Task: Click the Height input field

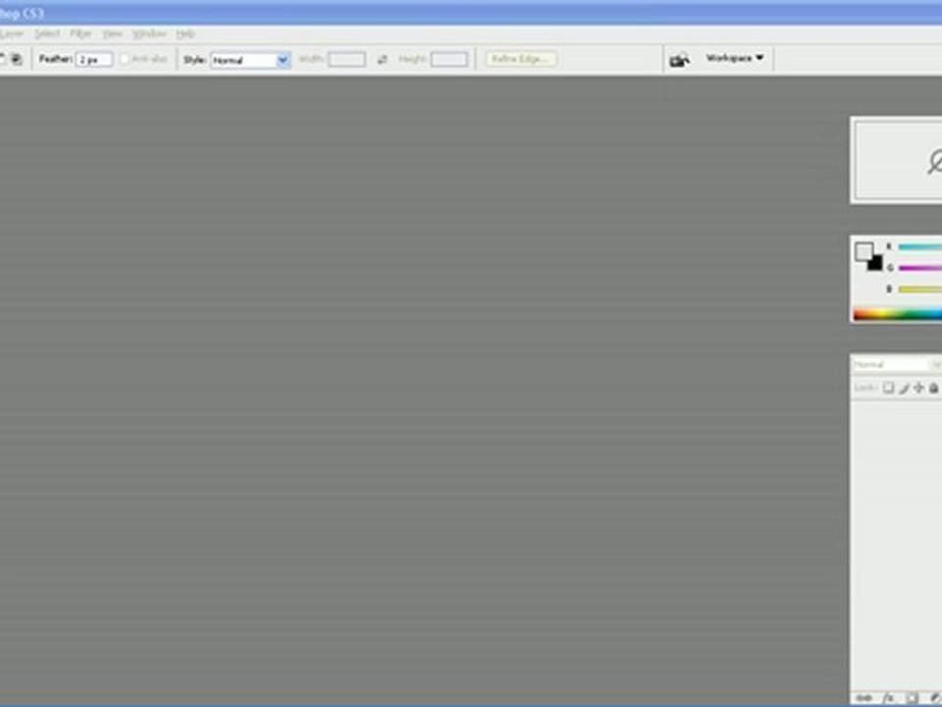Action: (x=448, y=60)
